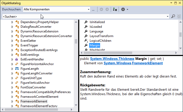Click the LogicalChildren protected property icon
Viewport: 183px width, 112px height.
coord(86,41)
